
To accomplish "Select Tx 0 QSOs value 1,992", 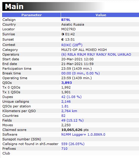I will 66,87.
